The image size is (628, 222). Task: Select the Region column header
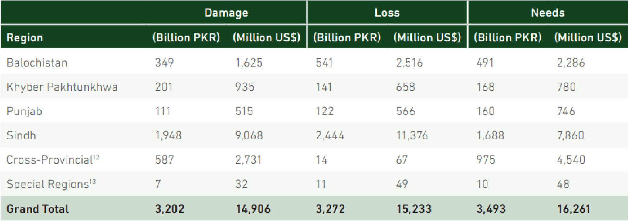coord(25,37)
